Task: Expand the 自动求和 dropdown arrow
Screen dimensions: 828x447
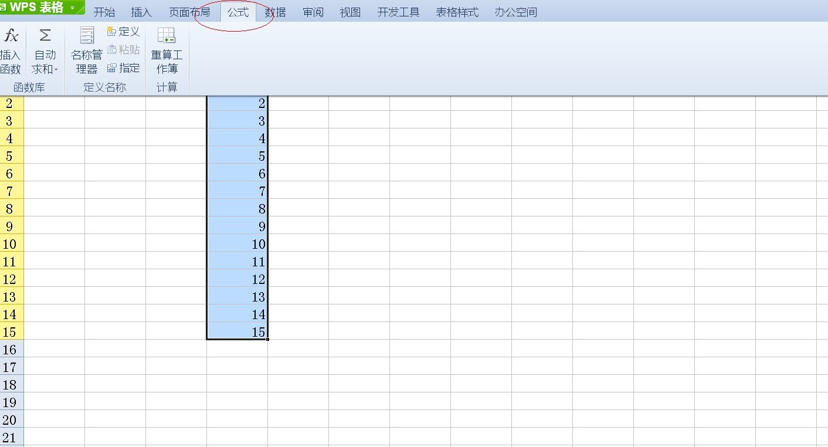Action: pyautogui.click(x=56, y=70)
